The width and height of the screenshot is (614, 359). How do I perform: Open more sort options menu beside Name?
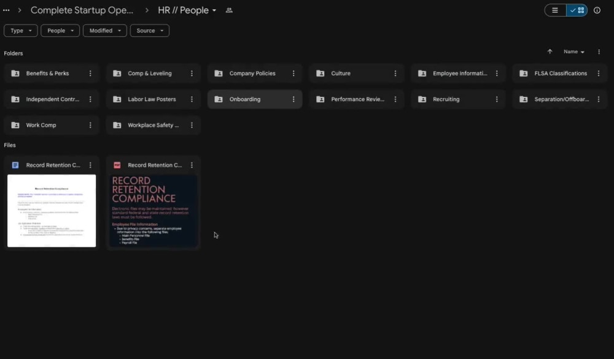pos(599,51)
